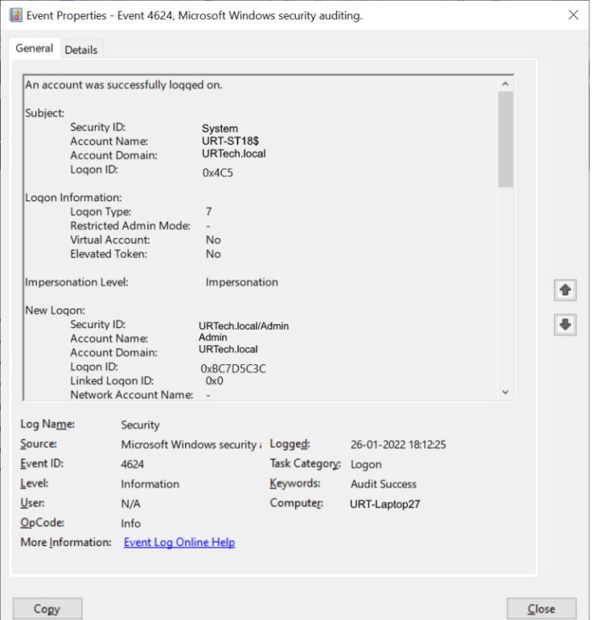Open the Event Log Online Help link

pyautogui.click(x=179, y=542)
